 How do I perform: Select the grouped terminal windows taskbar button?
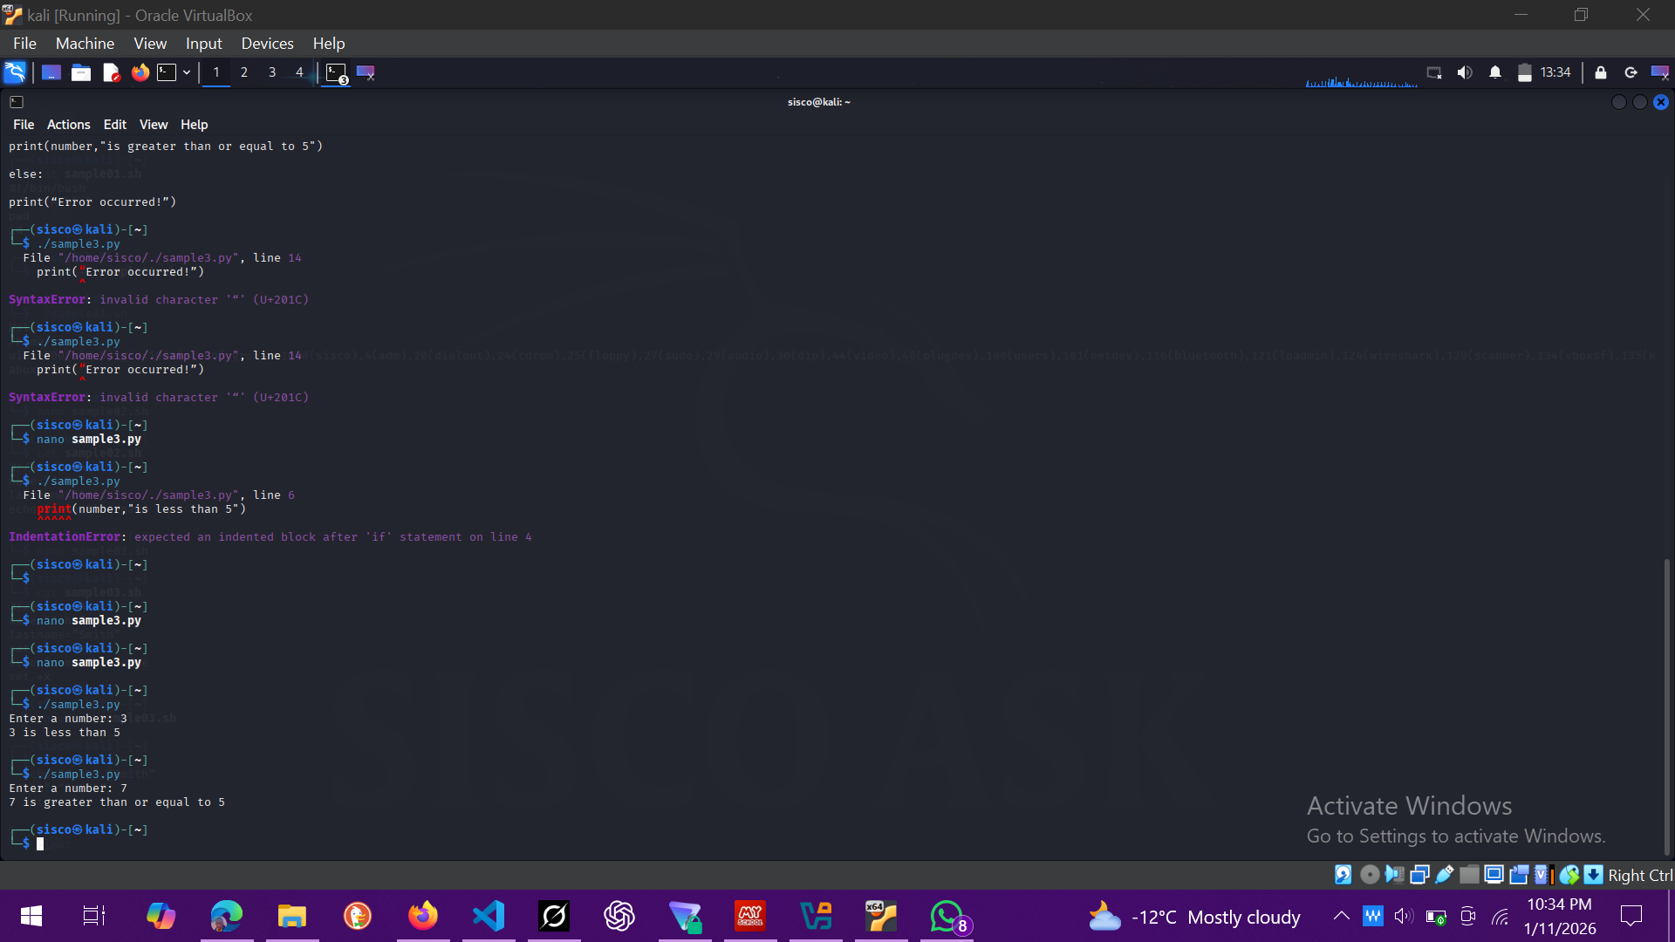(x=337, y=73)
